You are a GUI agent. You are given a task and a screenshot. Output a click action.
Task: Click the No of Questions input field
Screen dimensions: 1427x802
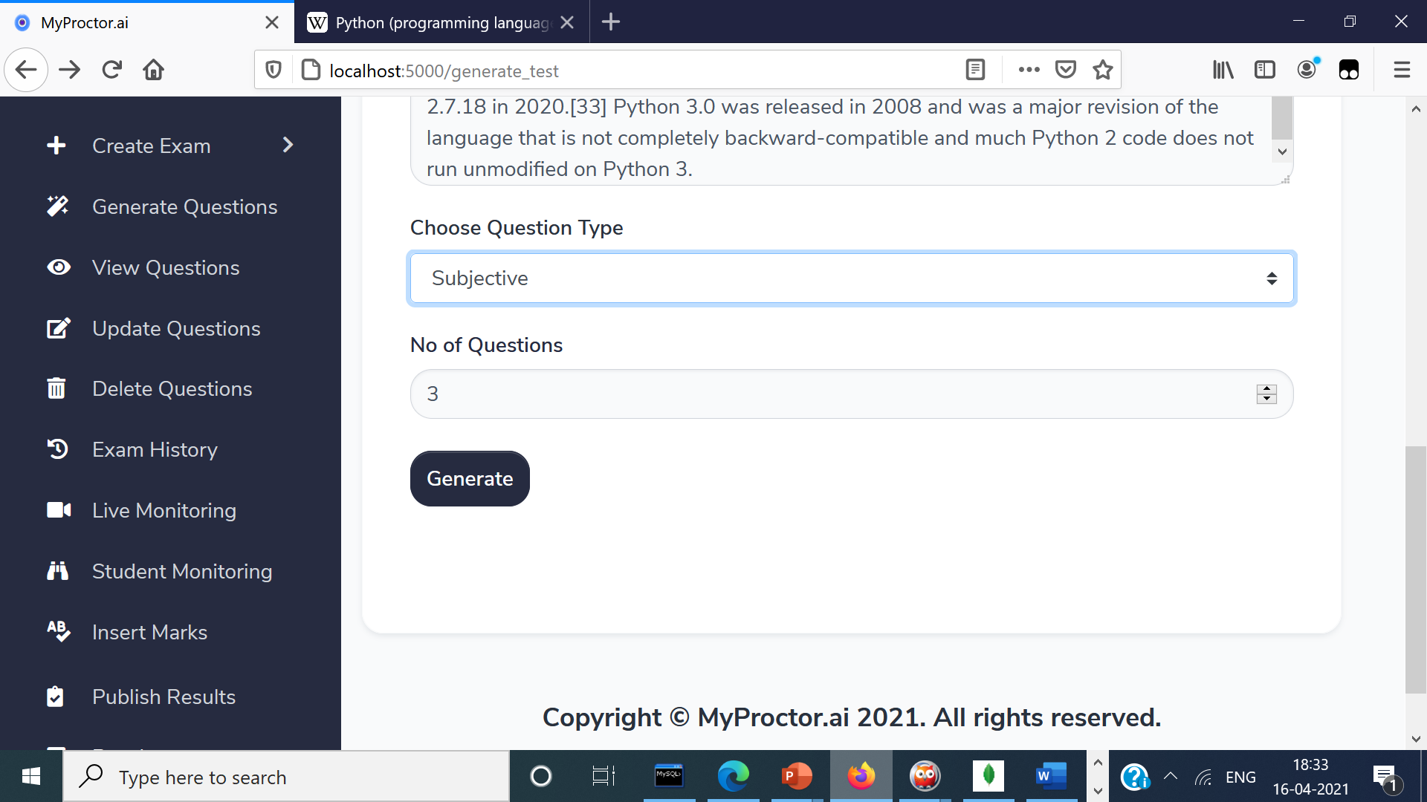click(832, 394)
